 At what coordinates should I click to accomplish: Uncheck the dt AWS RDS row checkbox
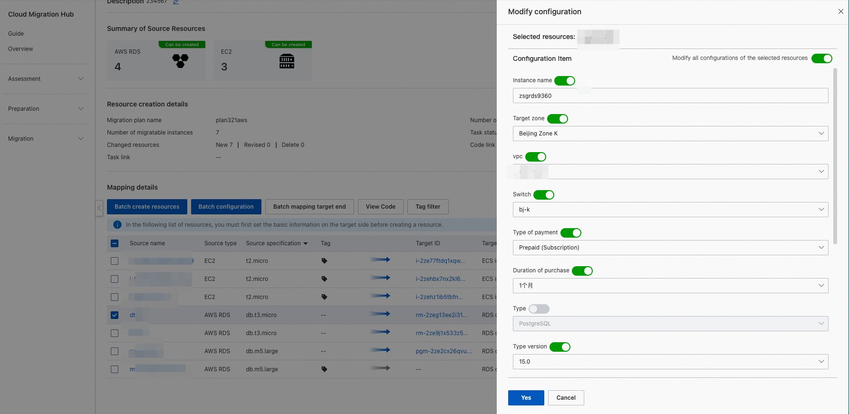pos(115,315)
